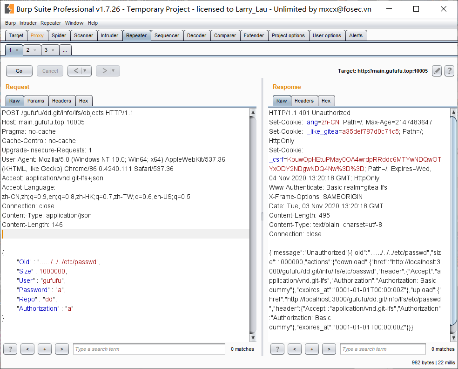Click the response pane vertical scrollbar
458x369 pixels.
[454, 225]
